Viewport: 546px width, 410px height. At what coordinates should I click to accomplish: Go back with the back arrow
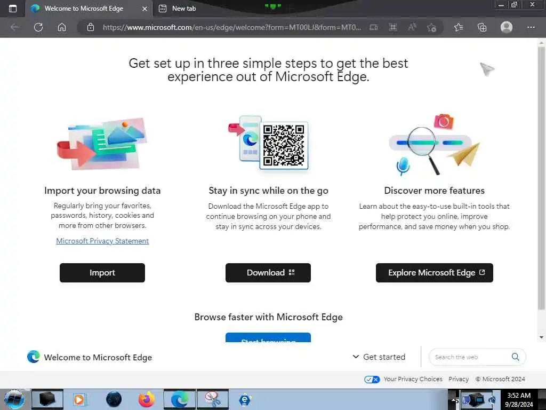15,27
